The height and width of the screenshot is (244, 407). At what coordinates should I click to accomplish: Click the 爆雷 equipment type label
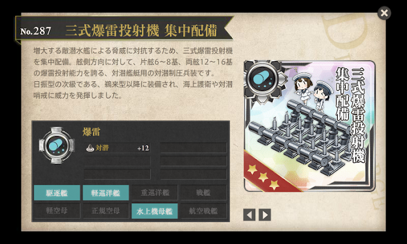point(91,132)
